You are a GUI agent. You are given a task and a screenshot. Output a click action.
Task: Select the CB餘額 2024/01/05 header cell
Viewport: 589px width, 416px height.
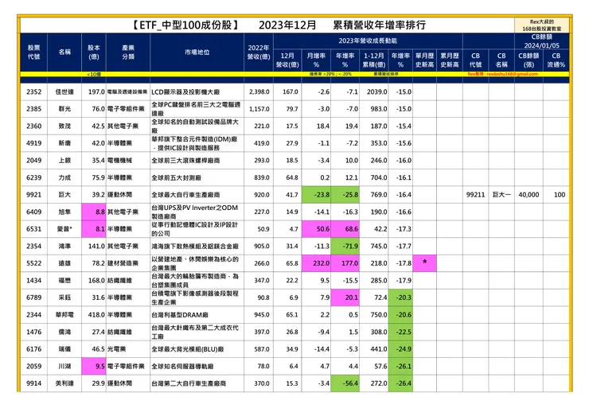coord(542,41)
